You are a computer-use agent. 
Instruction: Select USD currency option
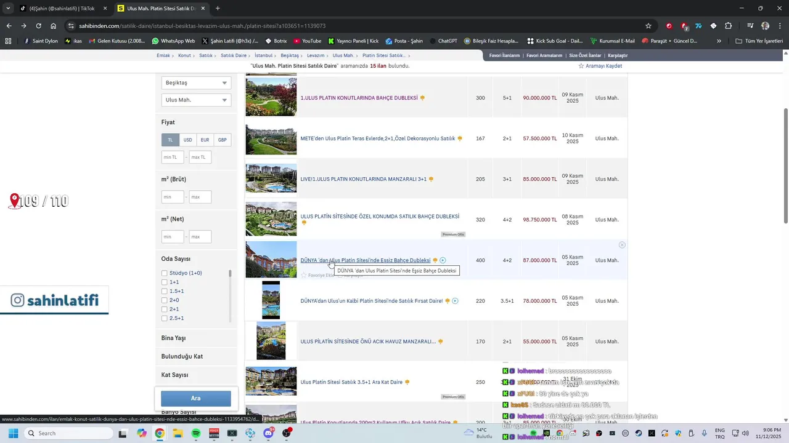[x=187, y=140]
